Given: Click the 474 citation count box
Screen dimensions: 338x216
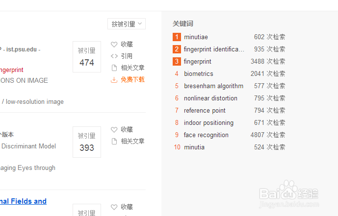Looking at the screenshot, I should click(87, 57).
